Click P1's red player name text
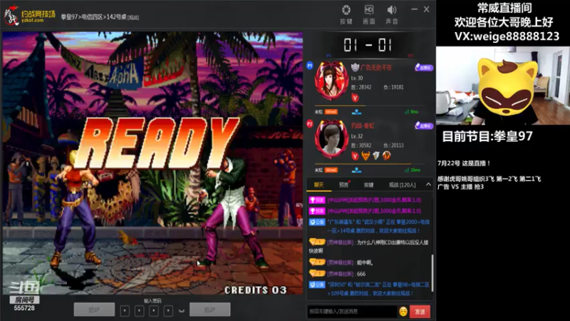The width and height of the screenshot is (570, 321). tap(376, 67)
